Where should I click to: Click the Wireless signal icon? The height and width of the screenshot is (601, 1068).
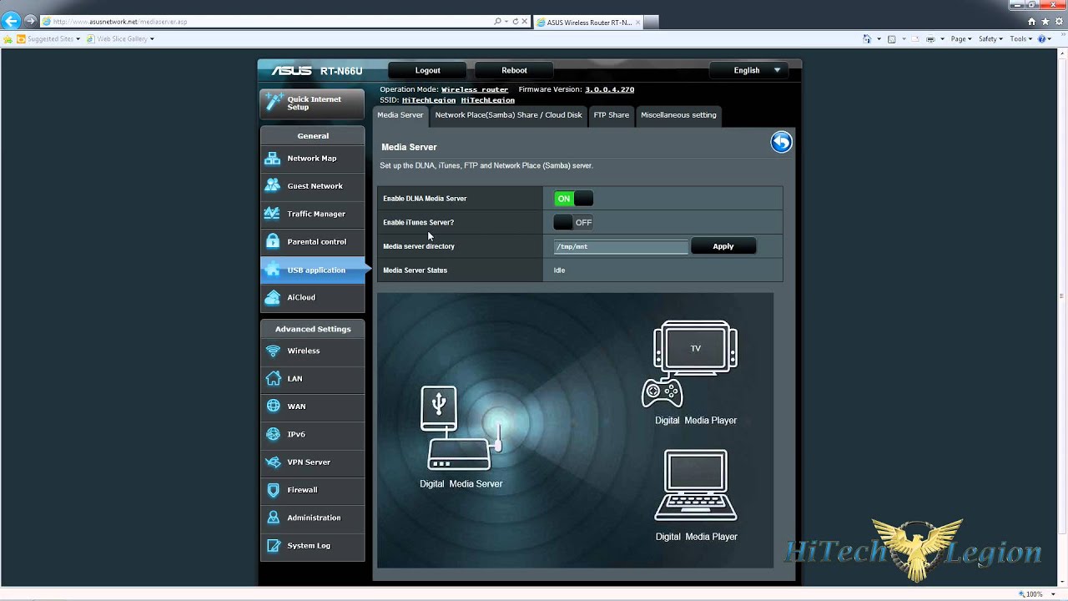point(273,351)
